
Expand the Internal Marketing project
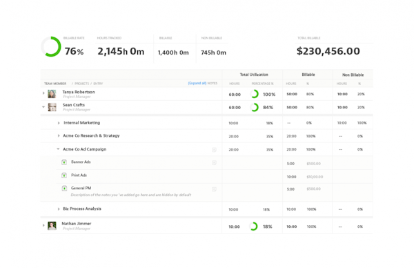59,123
